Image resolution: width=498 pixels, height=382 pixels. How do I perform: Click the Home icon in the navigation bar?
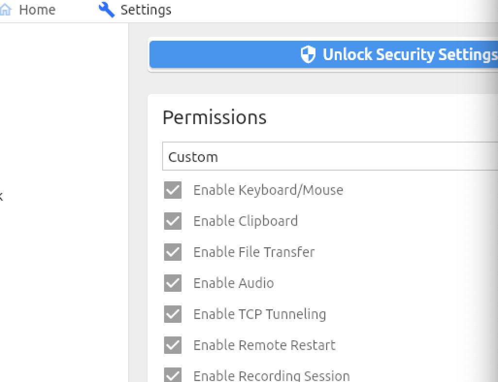point(5,9)
